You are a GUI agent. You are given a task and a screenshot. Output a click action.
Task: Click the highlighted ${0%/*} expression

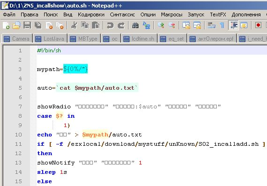[x=76, y=69]
